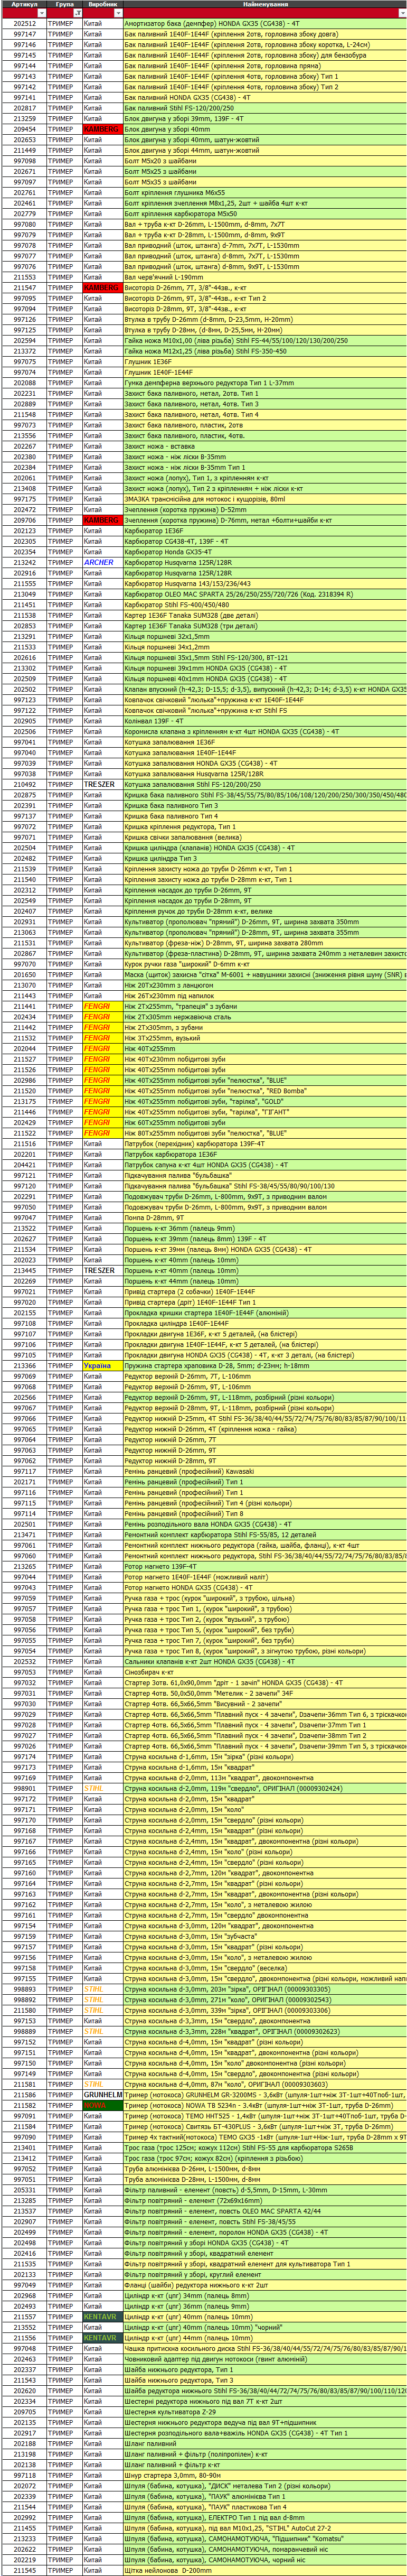
Task: Open the Артикул column filter dropdown
Action: coord(41,13)
